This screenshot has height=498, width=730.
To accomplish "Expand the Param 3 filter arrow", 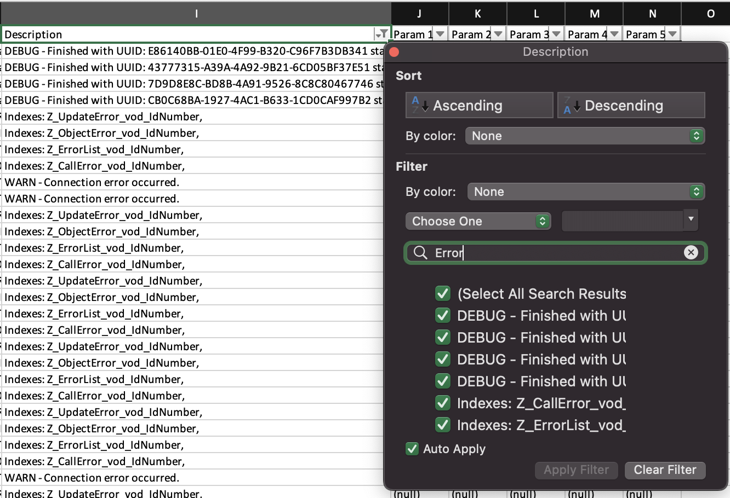I will coord(556,34).
